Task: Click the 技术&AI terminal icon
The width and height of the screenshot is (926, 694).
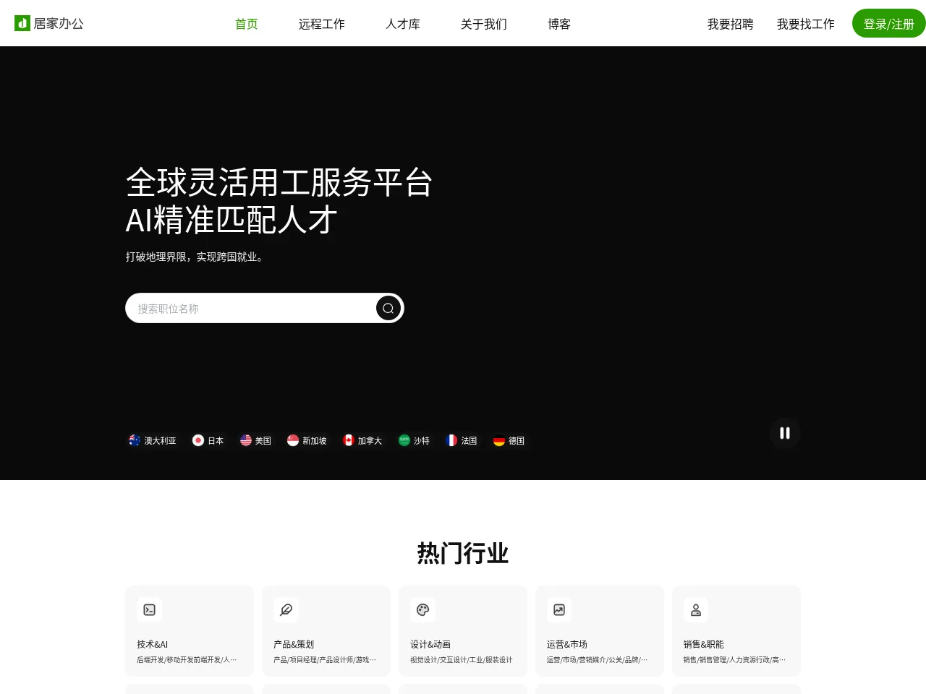Action: pos(150,609)
